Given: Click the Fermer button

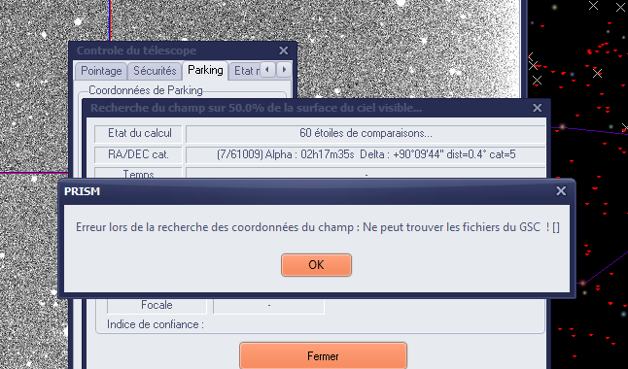Looking at the screenshot, I should coord(323,355).
